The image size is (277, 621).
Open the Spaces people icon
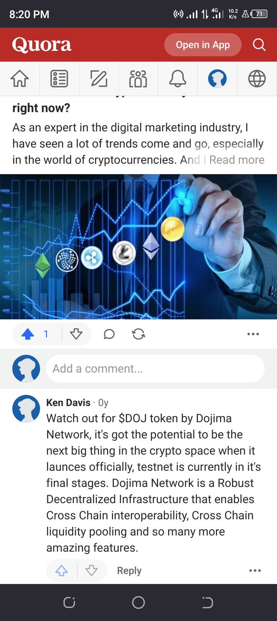[x=138, y=79]
